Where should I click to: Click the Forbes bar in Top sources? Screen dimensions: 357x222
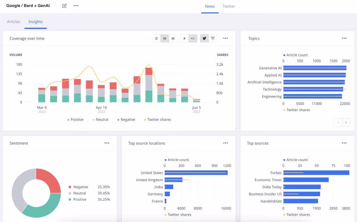click(316, 173)
